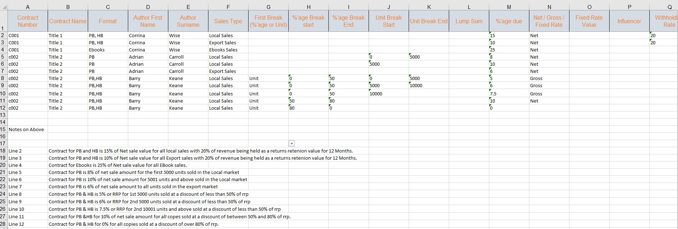
Task: Select the column G header
Action: point(268,7)
